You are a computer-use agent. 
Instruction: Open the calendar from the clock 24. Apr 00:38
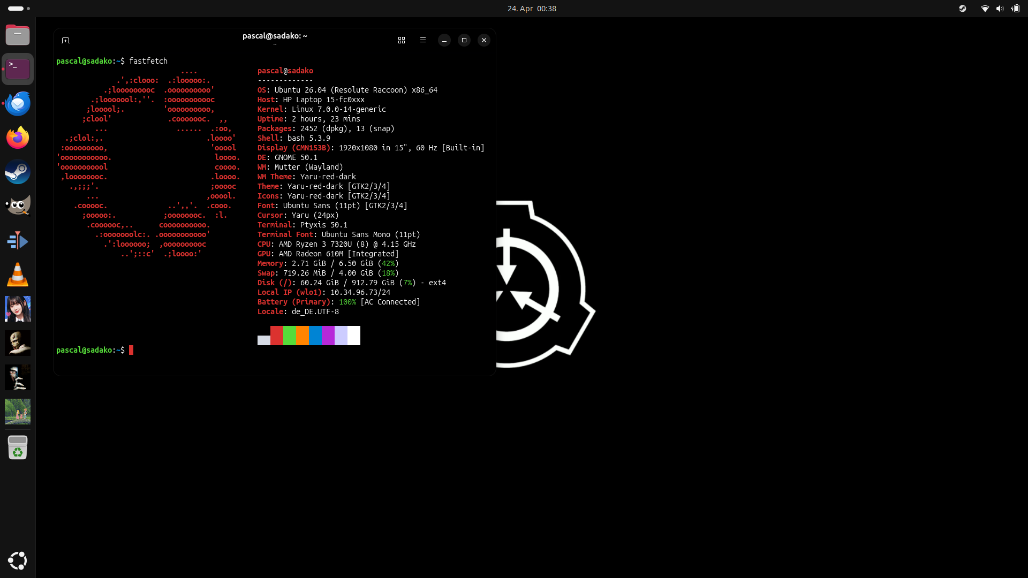click(x=532, y=9)
